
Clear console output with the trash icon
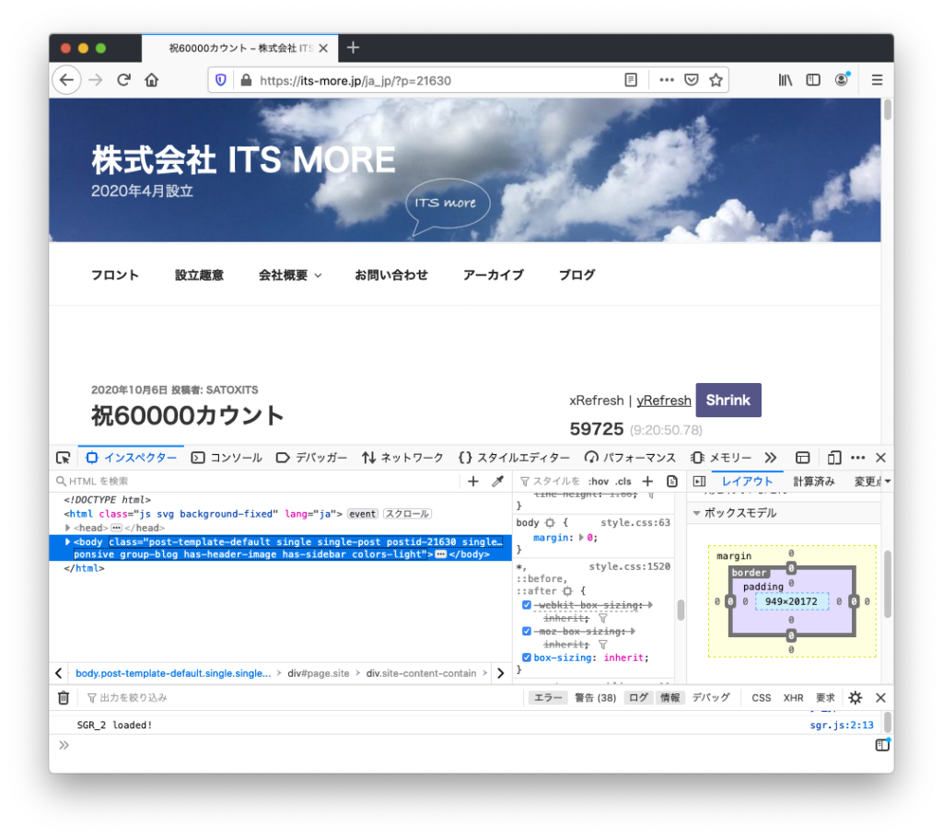coord(64,698)
